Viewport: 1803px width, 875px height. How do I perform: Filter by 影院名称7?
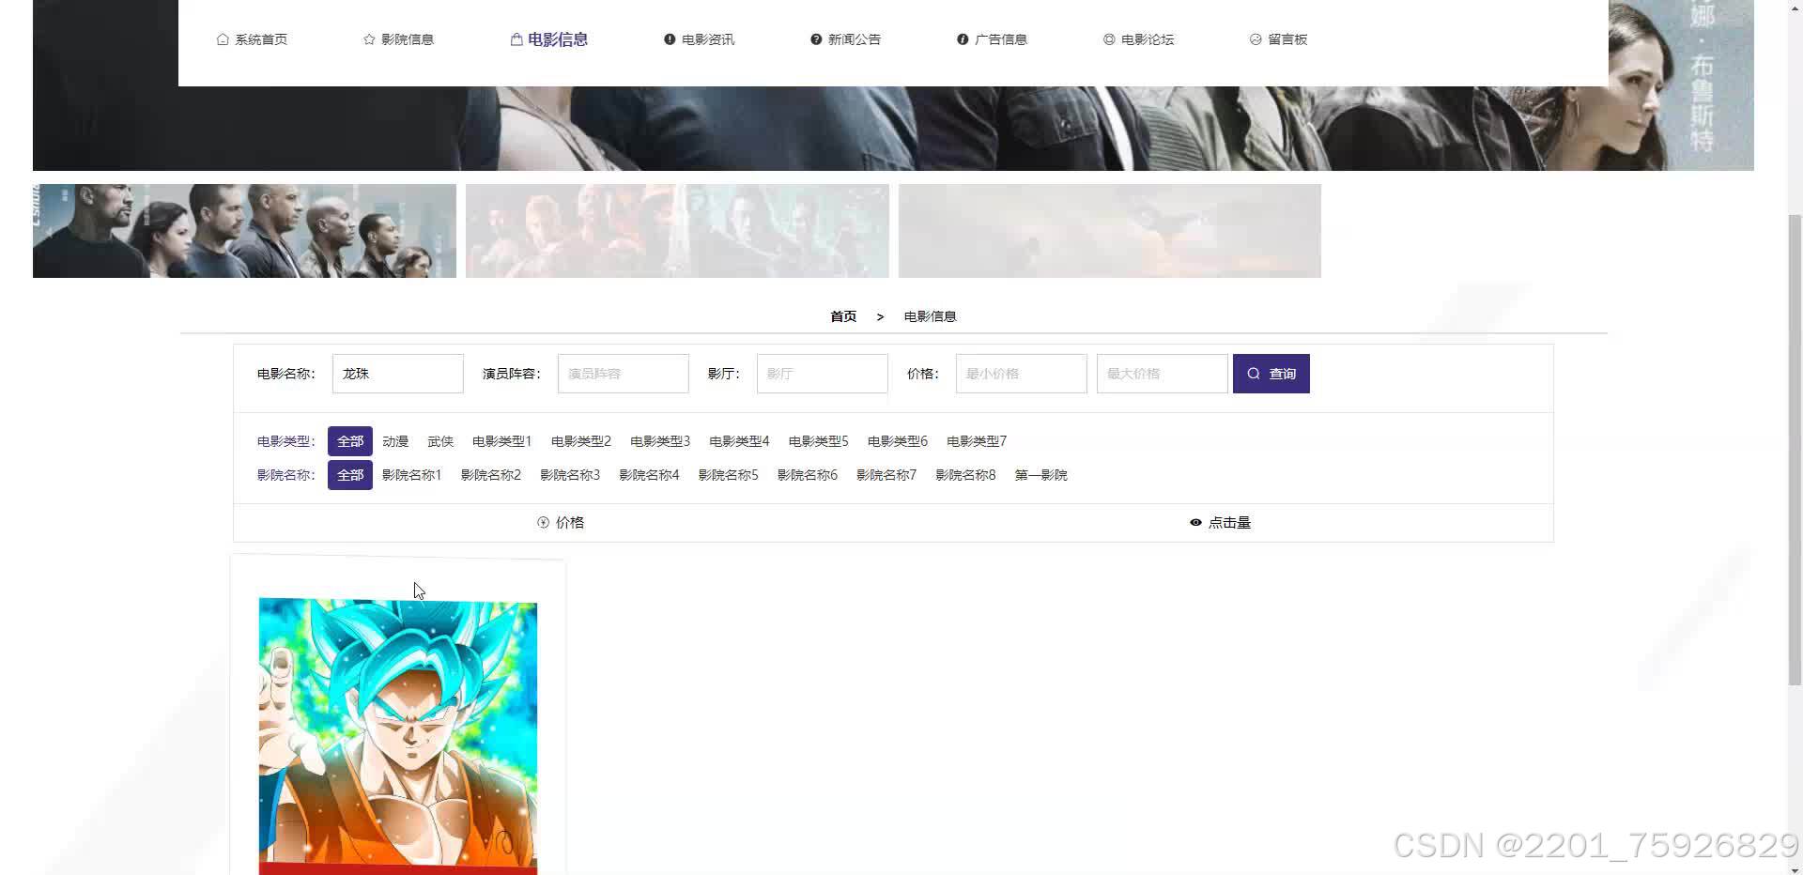coord(886,475)
